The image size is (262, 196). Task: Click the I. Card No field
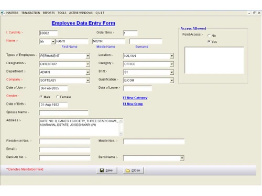tap(48, 33)
